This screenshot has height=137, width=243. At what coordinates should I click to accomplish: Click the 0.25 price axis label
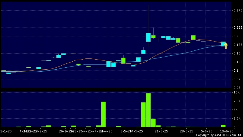click(x=237, y=19)
